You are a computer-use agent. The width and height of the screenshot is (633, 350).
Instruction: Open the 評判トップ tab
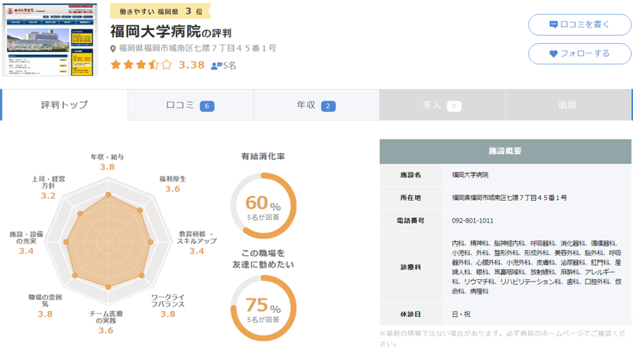[x=65, y=105]
